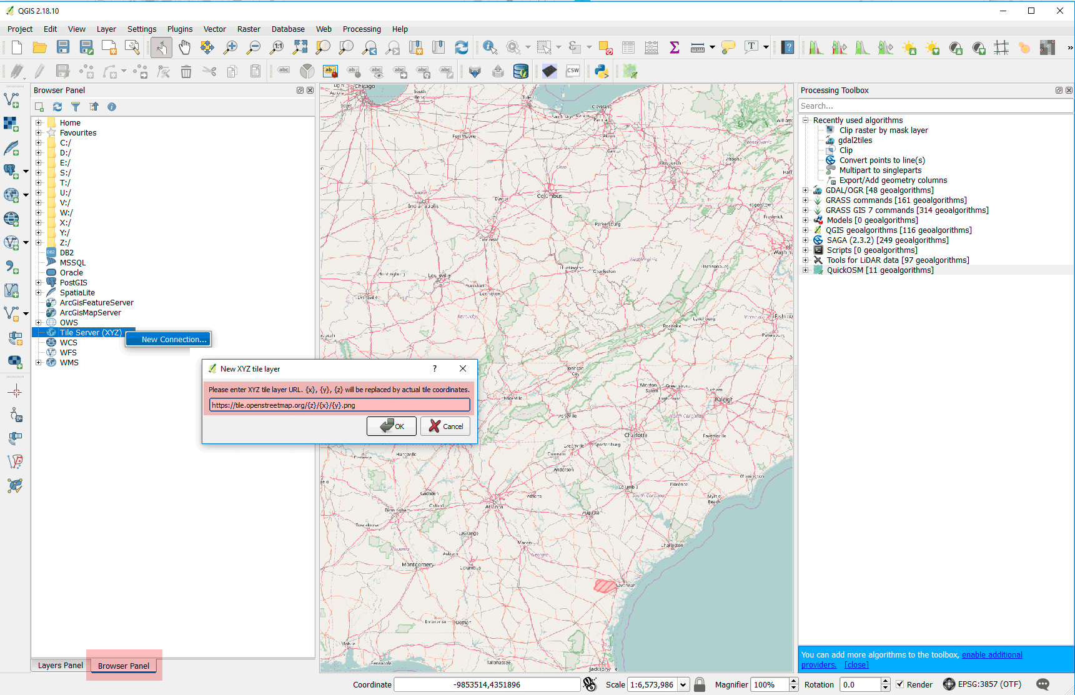Toggle the scale lock icon
Viewport: 1075px width, 695px height.
[700, 684]
